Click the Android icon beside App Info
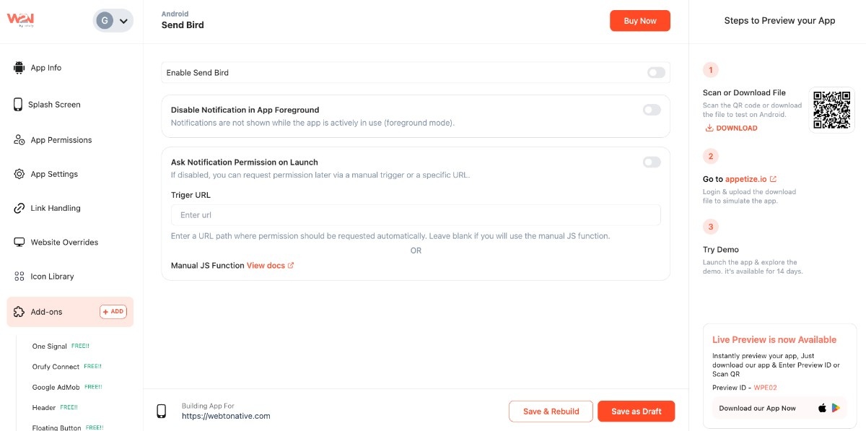 [19, 68]
